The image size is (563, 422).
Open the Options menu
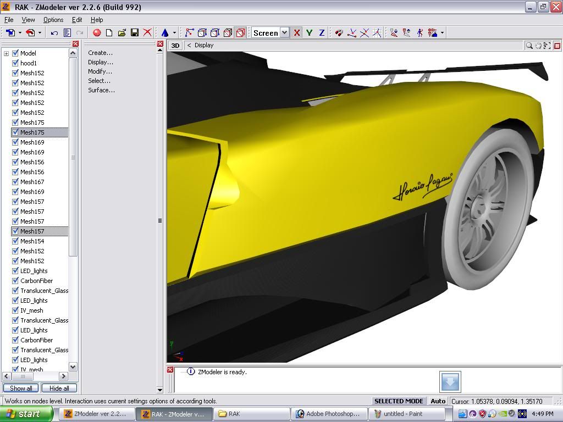(53, 20)
